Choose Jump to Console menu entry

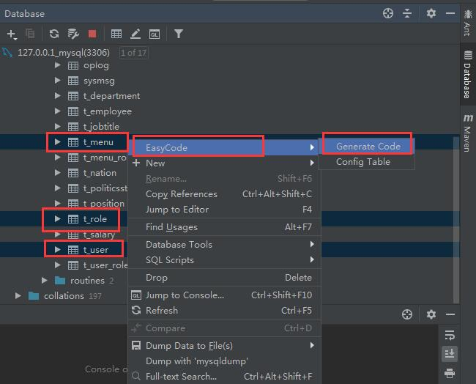click(x=225, y=295)
